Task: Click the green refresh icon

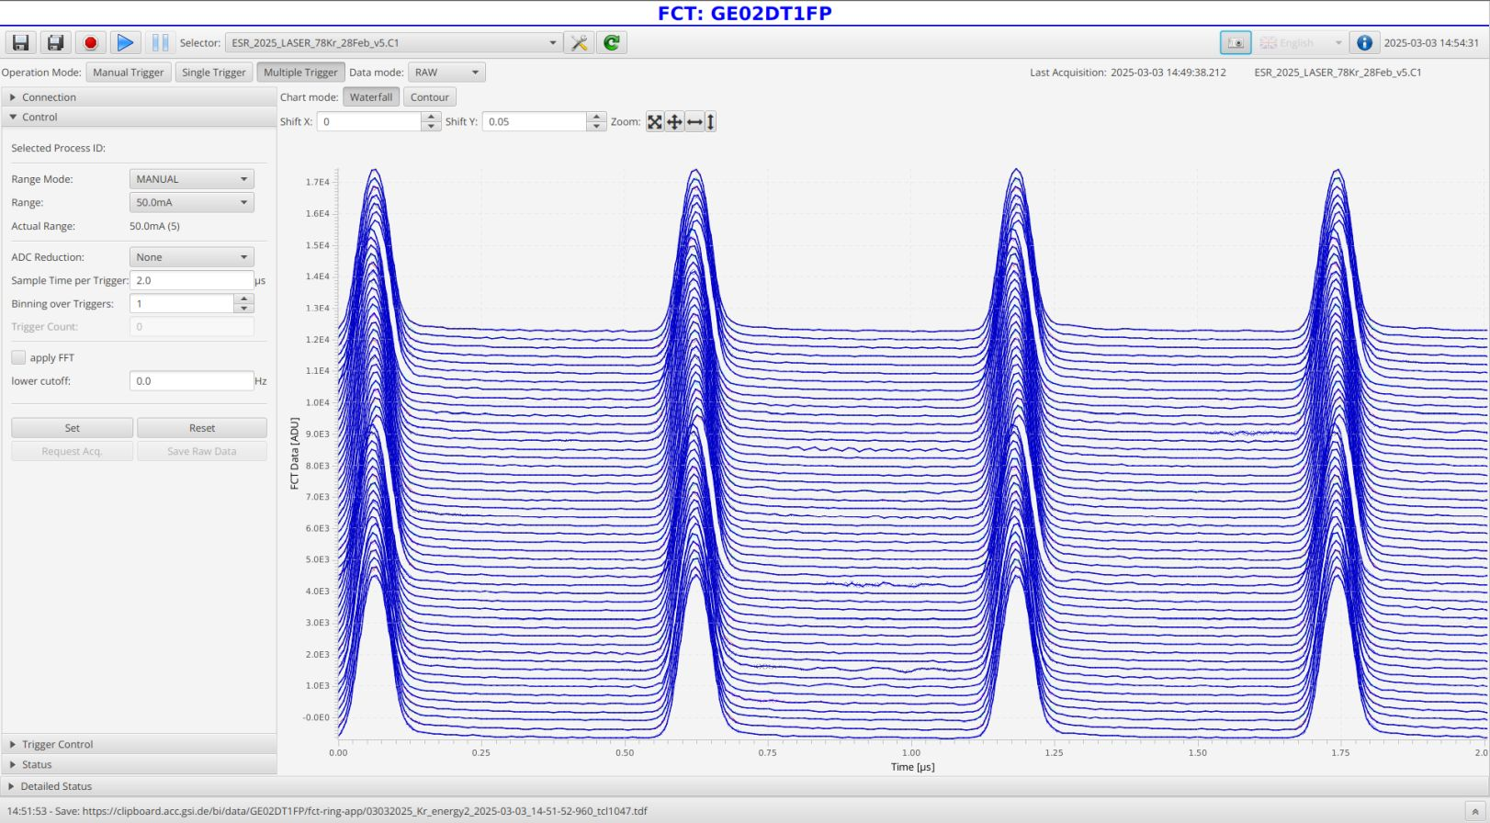Action: coord(612,42)
